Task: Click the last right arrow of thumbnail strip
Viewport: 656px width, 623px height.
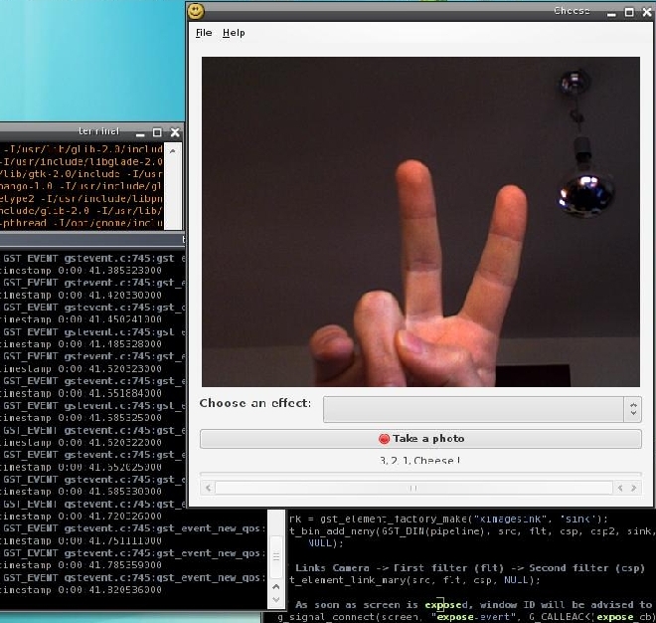Action: click(x=634, y=488)
